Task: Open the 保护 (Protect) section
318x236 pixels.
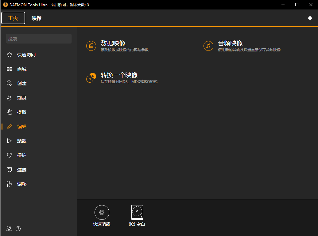Action: coord(21,155)
